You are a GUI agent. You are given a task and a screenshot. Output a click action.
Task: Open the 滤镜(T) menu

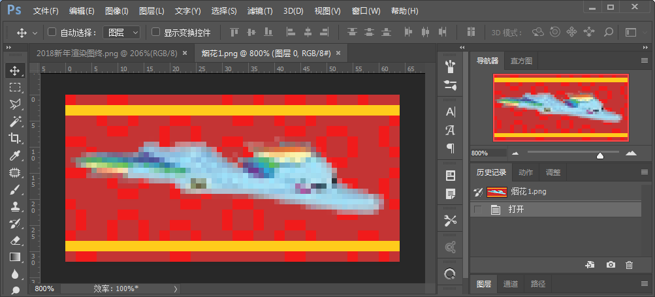click(260, 11)
